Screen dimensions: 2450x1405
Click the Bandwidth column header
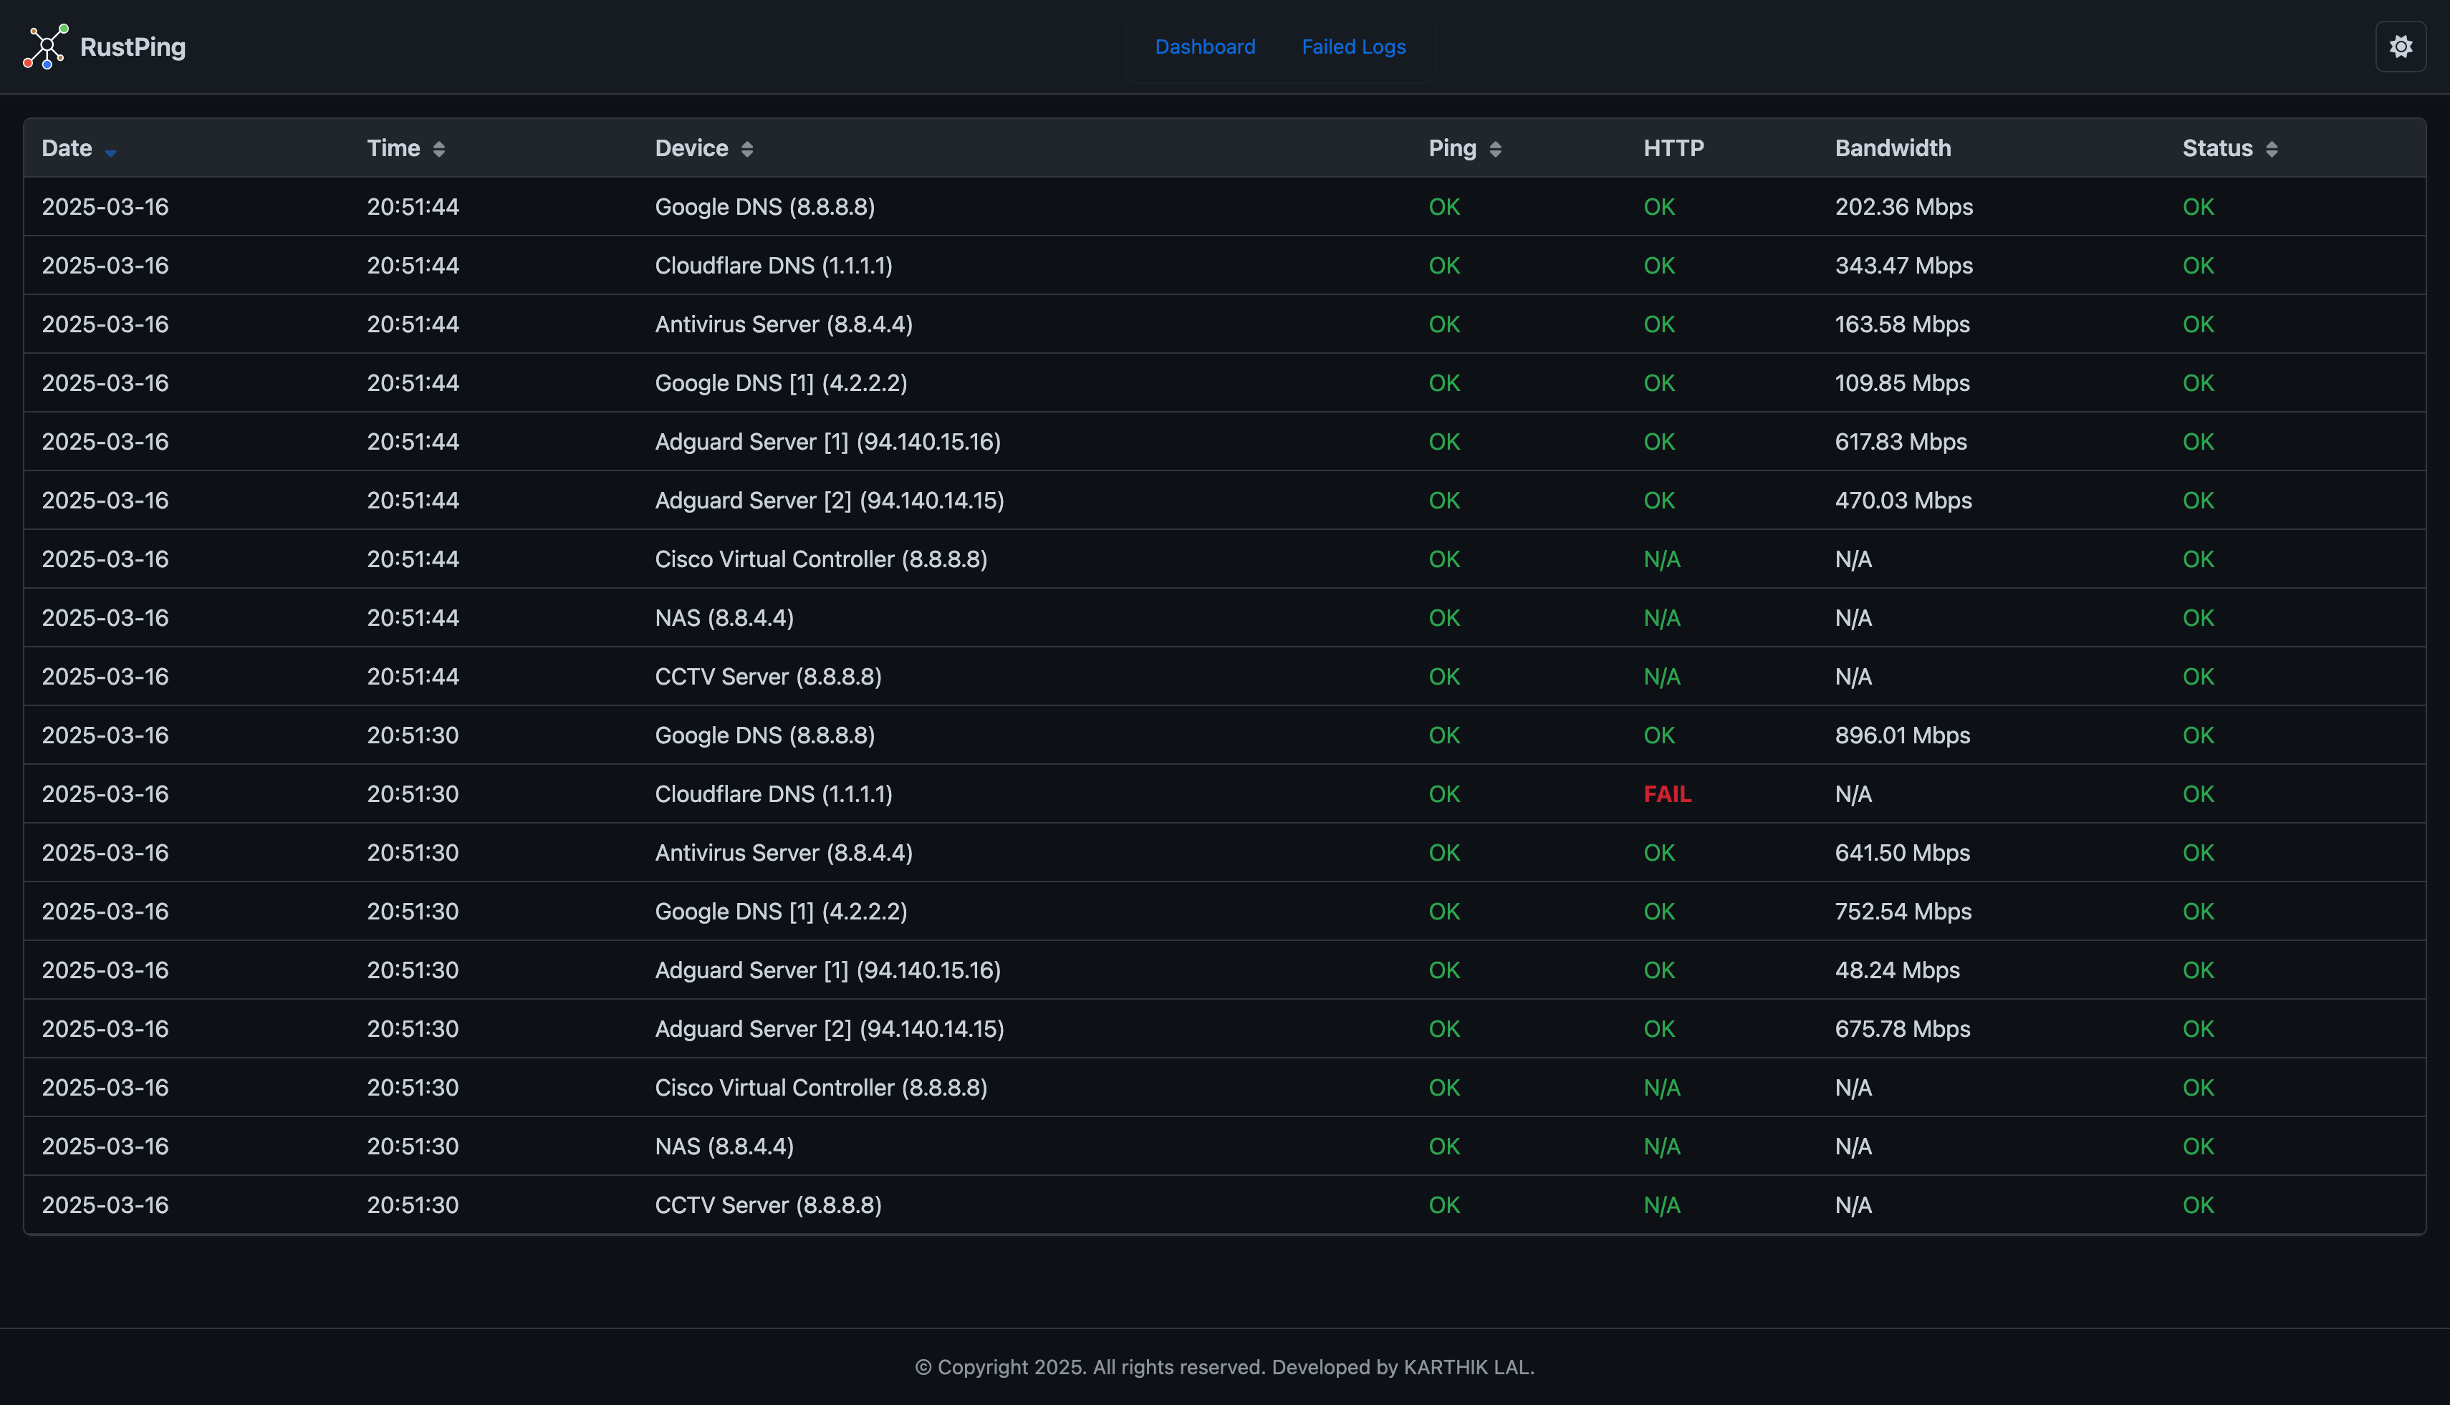pos(1892,148)
